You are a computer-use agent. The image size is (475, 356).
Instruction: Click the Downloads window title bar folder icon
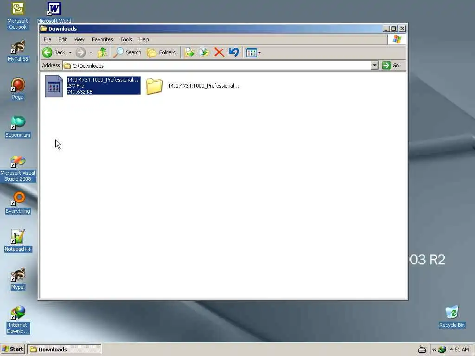tap(44, 28)
